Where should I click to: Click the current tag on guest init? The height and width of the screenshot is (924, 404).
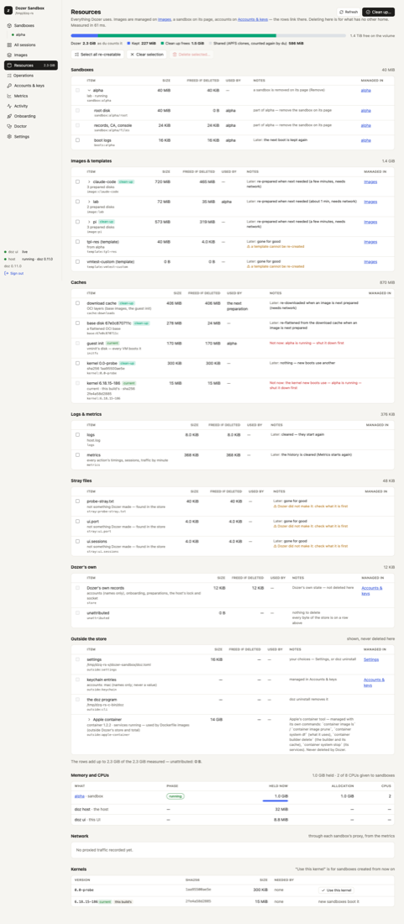click(x=113, y=343)
